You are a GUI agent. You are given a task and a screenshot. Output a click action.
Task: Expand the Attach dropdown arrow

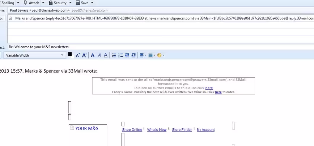click(x=43, y=3)
